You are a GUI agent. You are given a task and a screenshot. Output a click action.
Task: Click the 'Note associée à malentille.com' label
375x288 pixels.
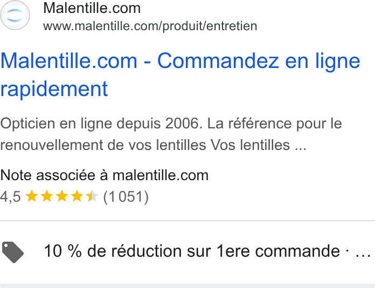pyautogui.click(x=105, y=175)
